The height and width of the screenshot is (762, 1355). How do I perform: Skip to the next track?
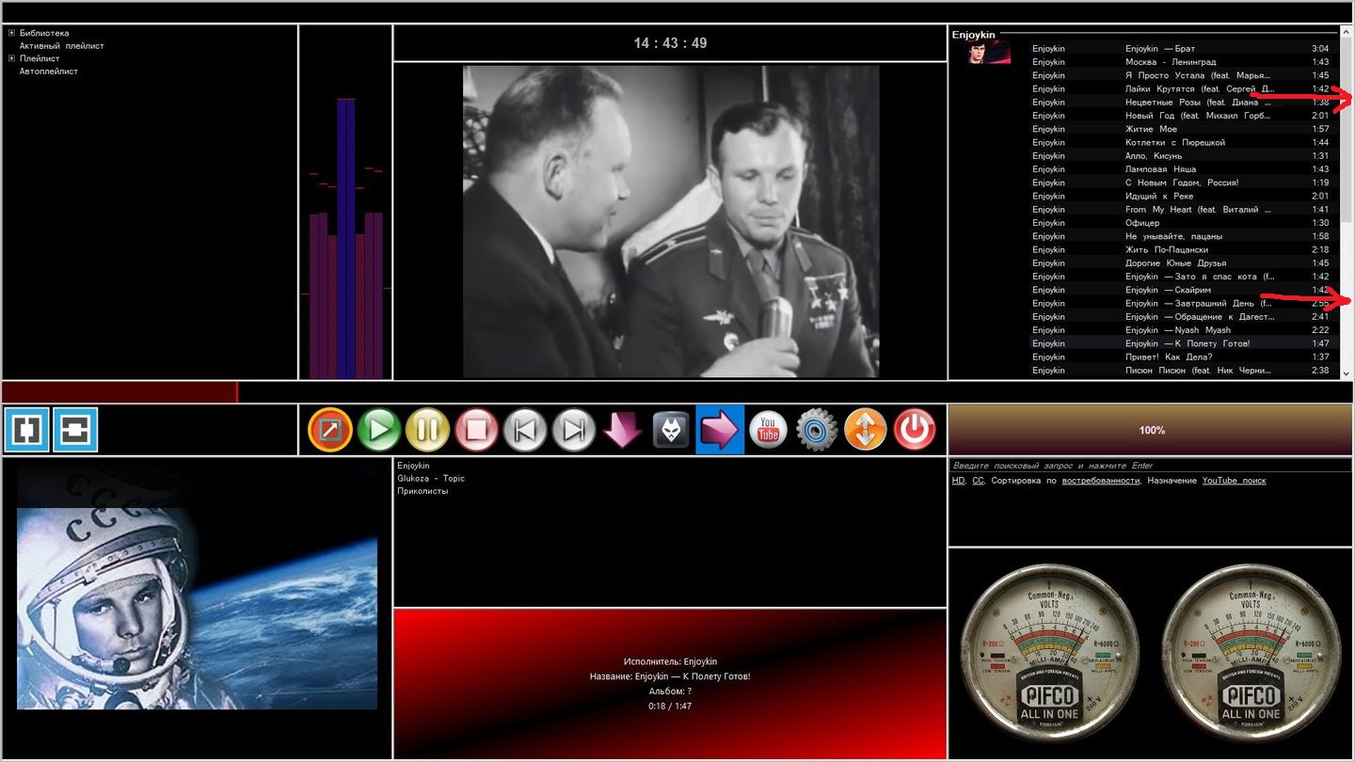[574, 430]
